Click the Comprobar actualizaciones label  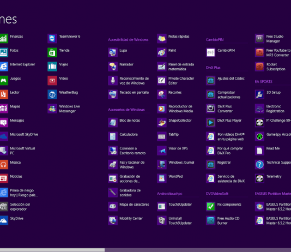pyautogui.click(x=229, y=95)
